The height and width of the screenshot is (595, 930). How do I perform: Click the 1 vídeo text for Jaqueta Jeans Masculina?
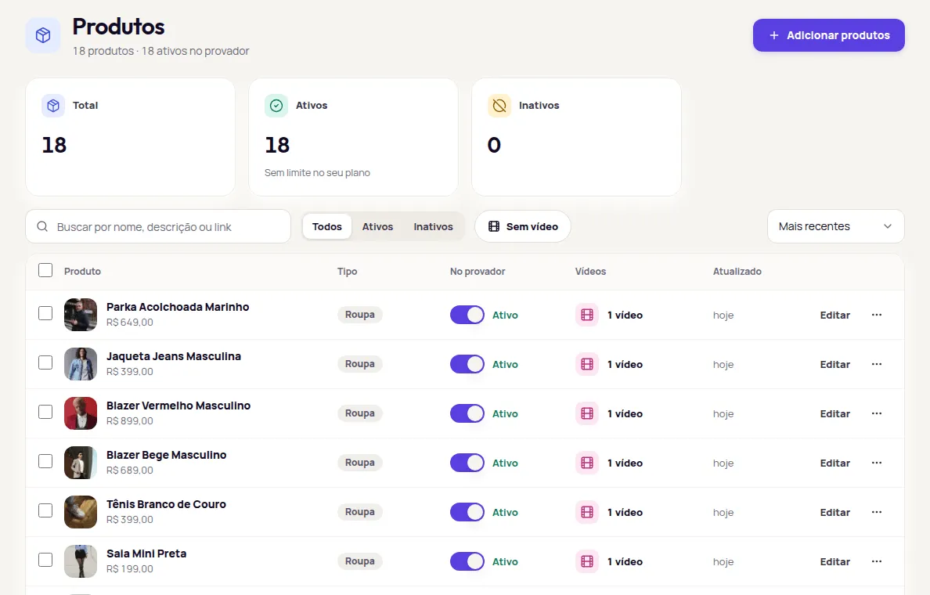tap(625, 364)
